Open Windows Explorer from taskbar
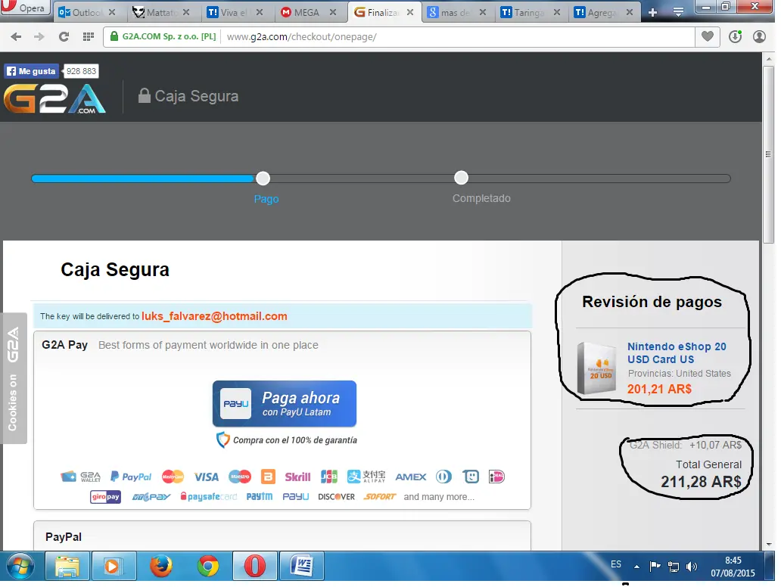Image resolution: width=781 pixels, height=587 pixels. click(67, 566)
